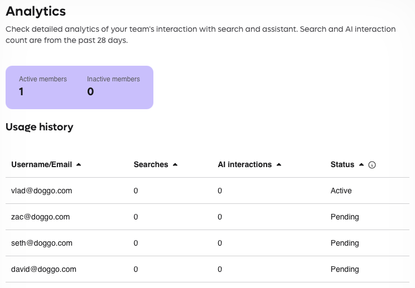The width and height of the screenshot is (415, 288).
Task: Select the Username/Email column header label
Action: 42,165
